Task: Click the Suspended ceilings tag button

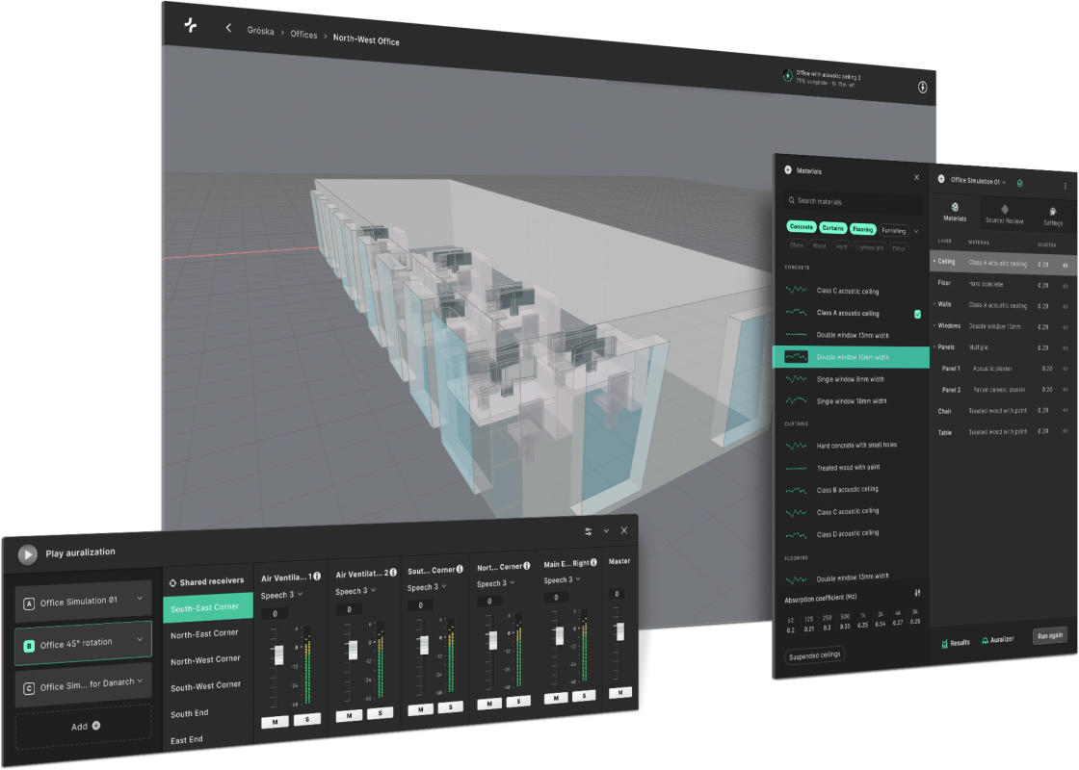Action: pos(815,655)
